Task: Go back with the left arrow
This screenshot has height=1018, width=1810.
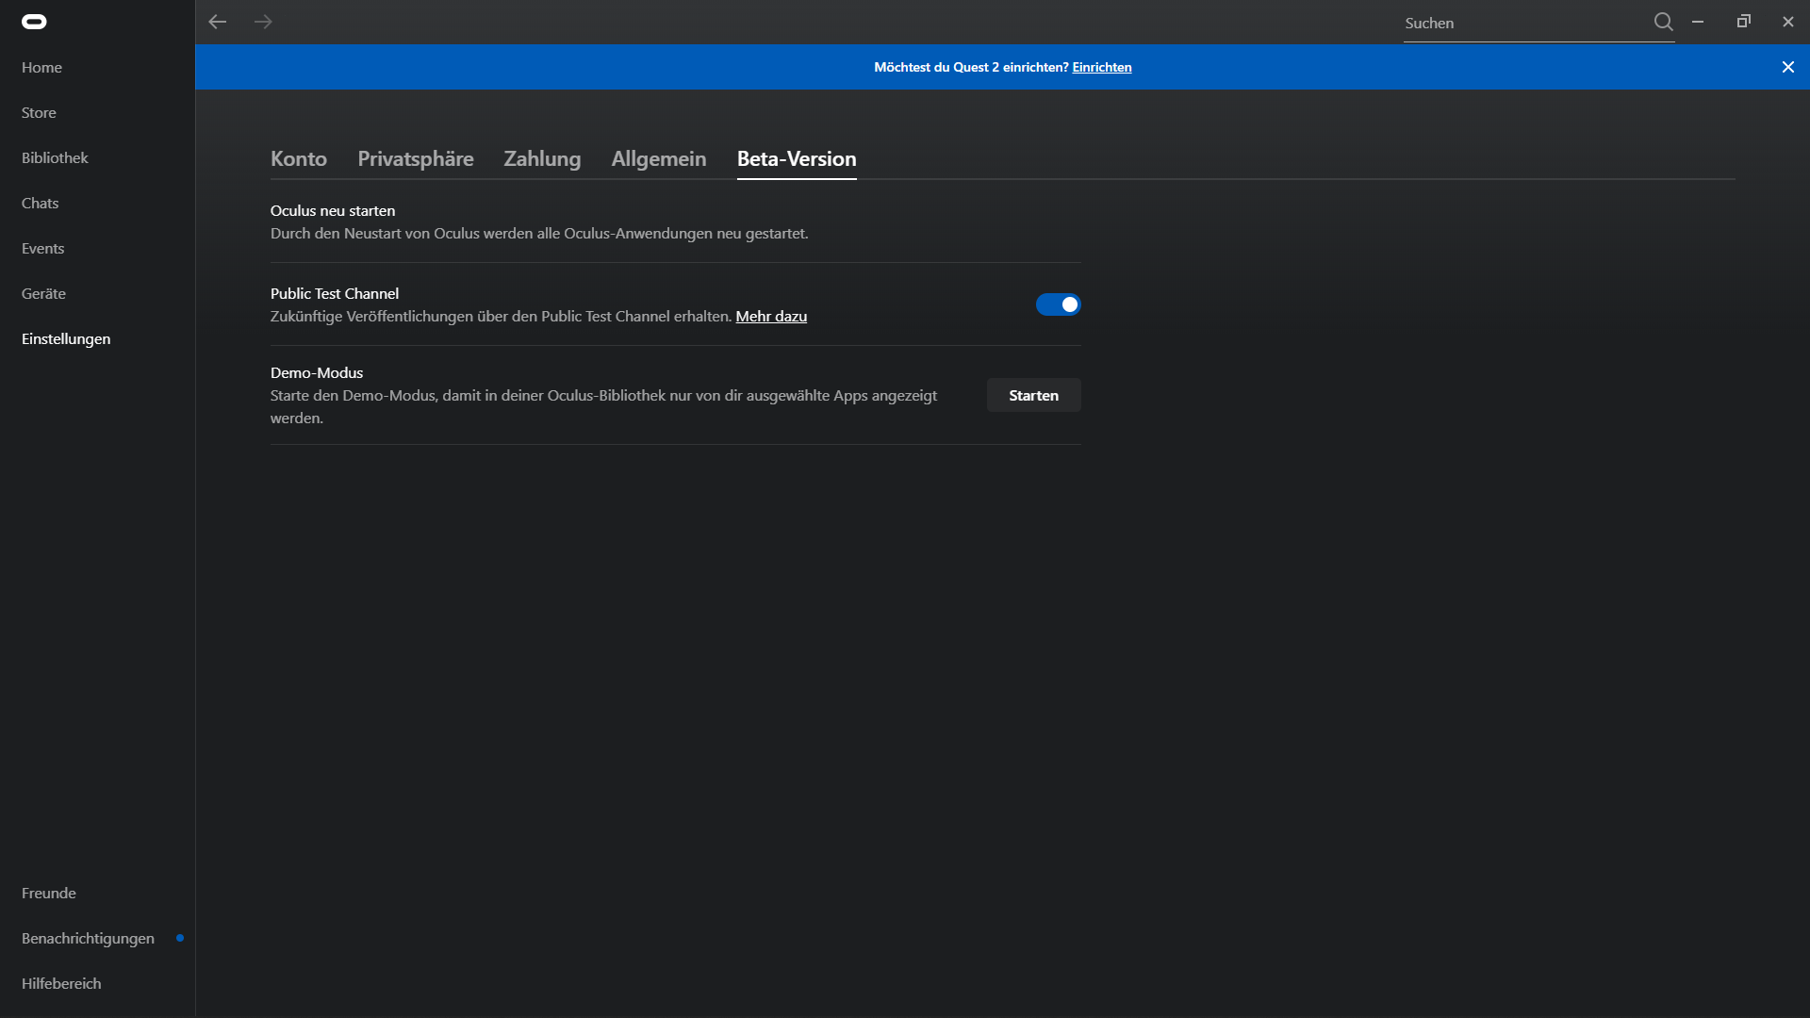Action: (218, 22)
